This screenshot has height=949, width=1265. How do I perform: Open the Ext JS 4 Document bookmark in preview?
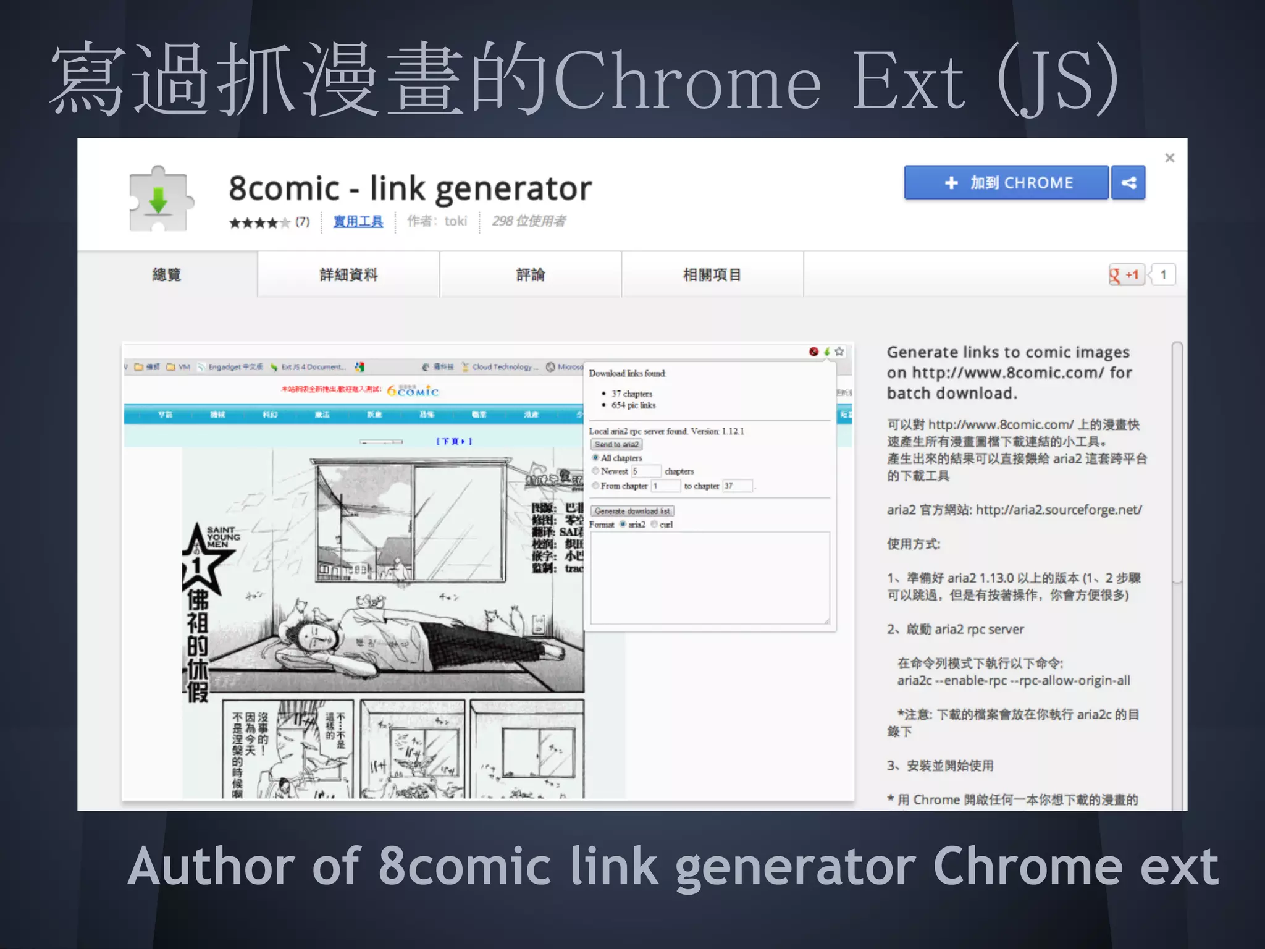[x=308, y=367]
